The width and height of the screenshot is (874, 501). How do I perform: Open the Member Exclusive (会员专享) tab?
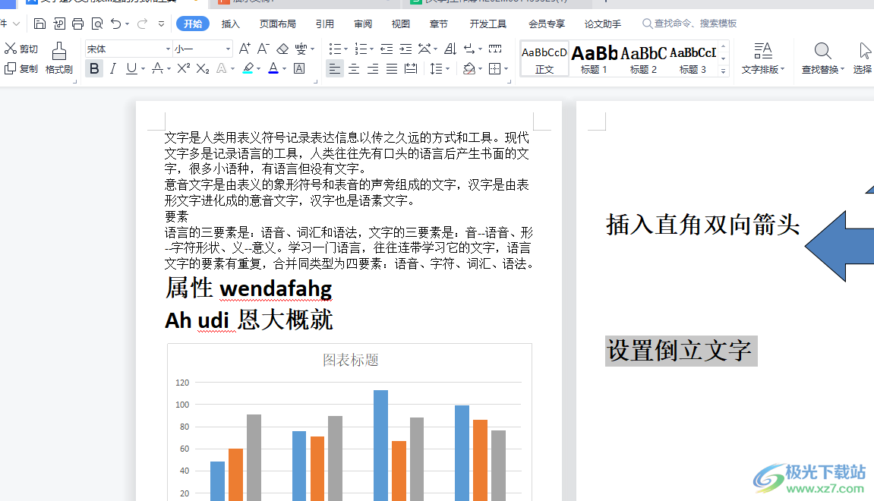pos(546,24)
